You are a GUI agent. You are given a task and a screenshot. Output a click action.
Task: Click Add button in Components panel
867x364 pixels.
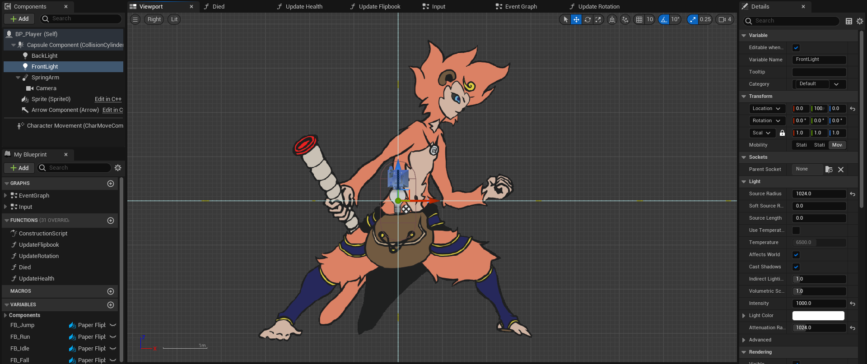tap(19, 19)
